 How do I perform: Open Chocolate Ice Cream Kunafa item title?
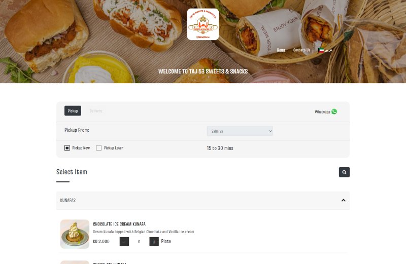pos(119,224)
